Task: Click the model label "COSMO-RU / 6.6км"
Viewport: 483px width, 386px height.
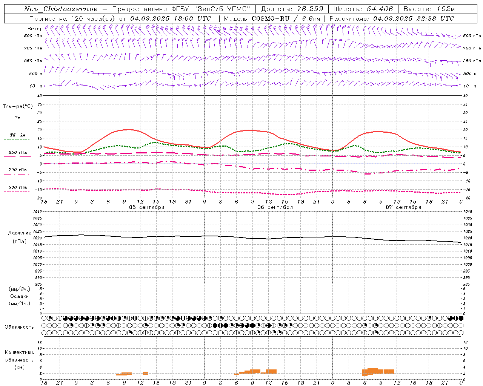Action: pyautogui.click(x=286, y=18)
